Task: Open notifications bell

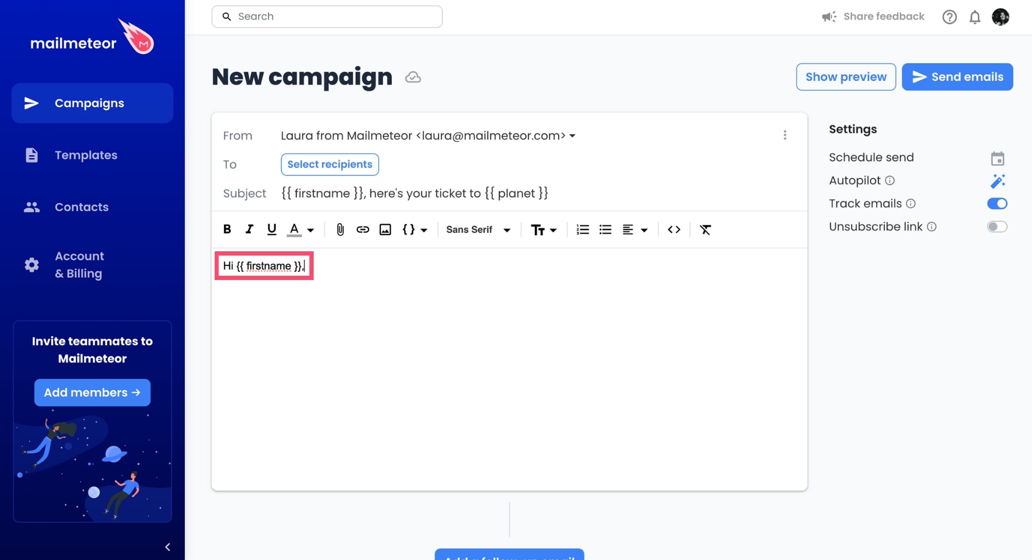Action: pos(975,17)
